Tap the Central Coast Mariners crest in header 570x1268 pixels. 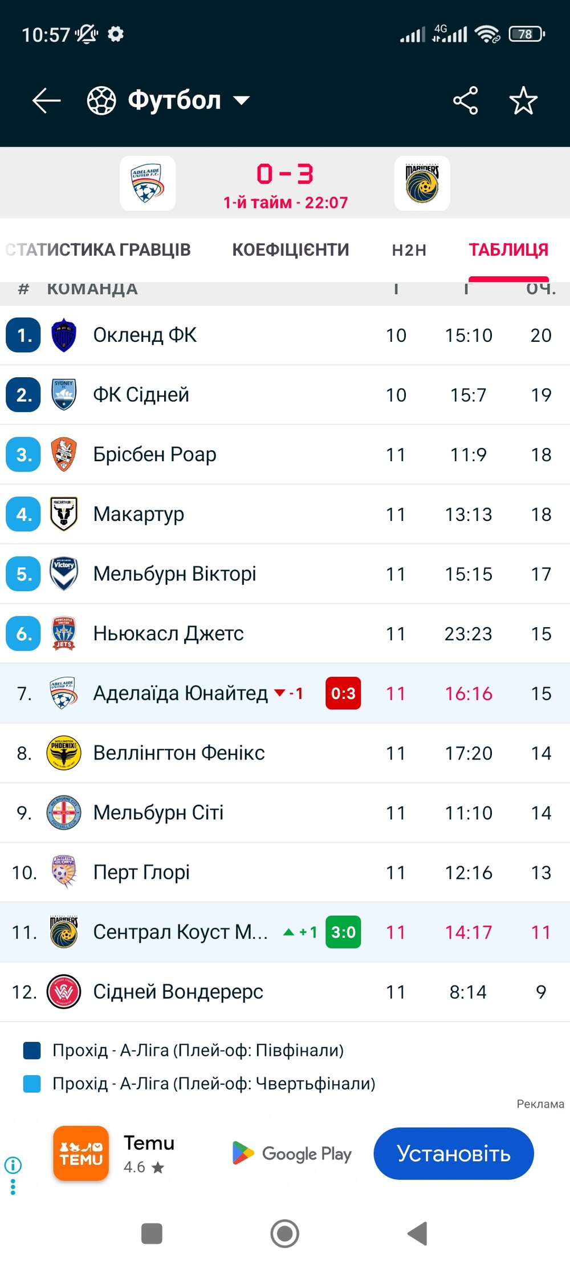(422, 183)
